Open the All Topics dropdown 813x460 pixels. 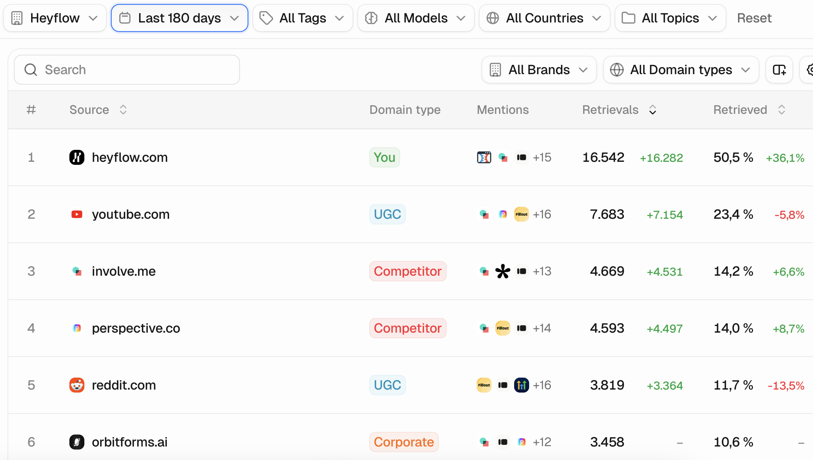coord(670,18)
